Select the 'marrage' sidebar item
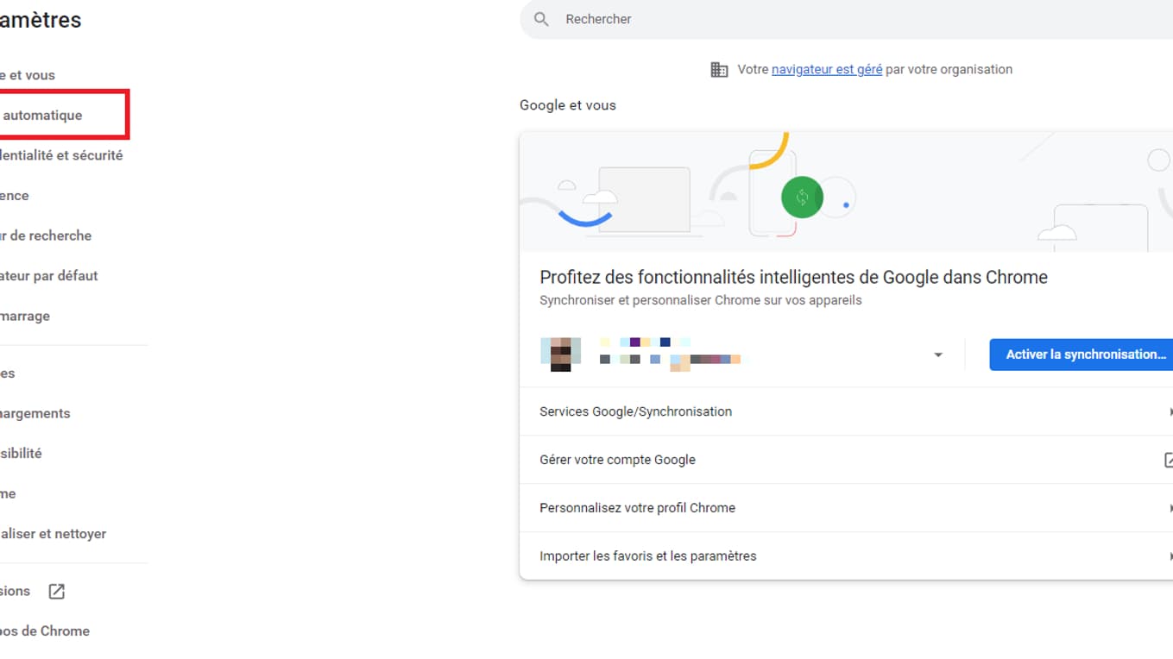This screenshot has height=659, width=1173. pyautogui.click(x=25, y=316)
